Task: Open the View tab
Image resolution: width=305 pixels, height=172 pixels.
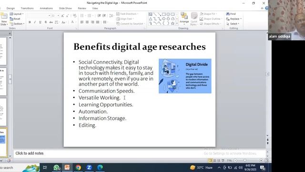Action: (x=95, y=8)
